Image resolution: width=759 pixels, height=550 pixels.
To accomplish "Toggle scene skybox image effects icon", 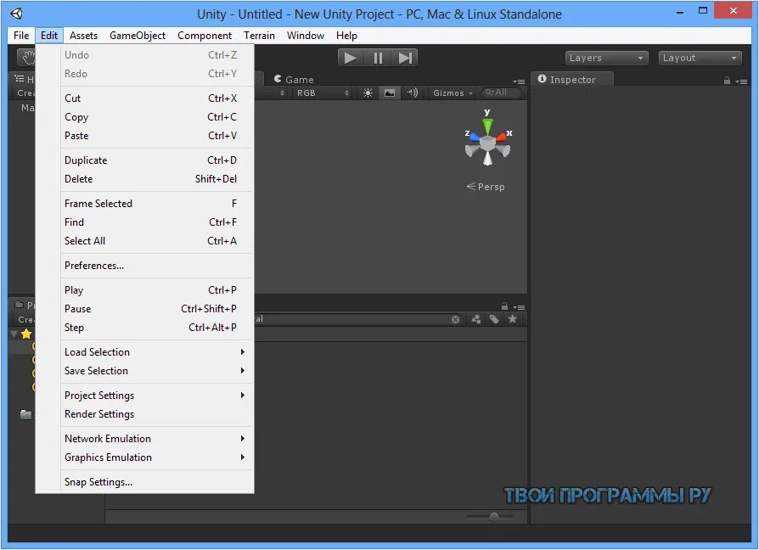I will (390, 93).
